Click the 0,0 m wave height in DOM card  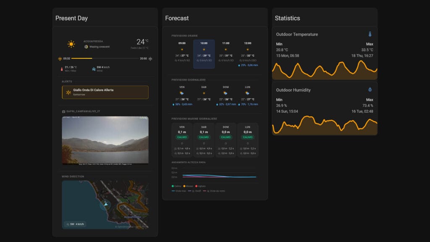click(225, 132)
